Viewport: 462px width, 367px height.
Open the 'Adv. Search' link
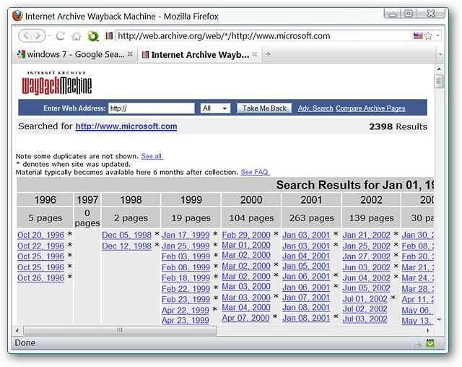tap(315, 108)
